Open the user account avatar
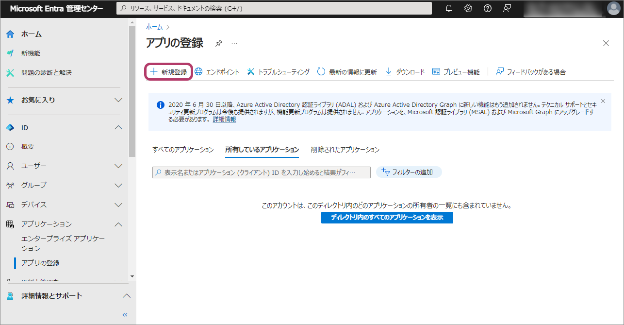 (x=614, y=8)
